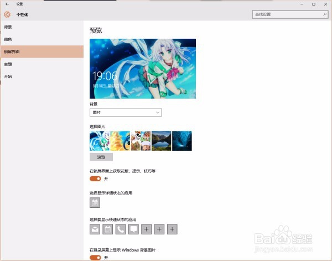Maximize the settings window
This screenshot has height=261, width=332.
click(314, 4)
